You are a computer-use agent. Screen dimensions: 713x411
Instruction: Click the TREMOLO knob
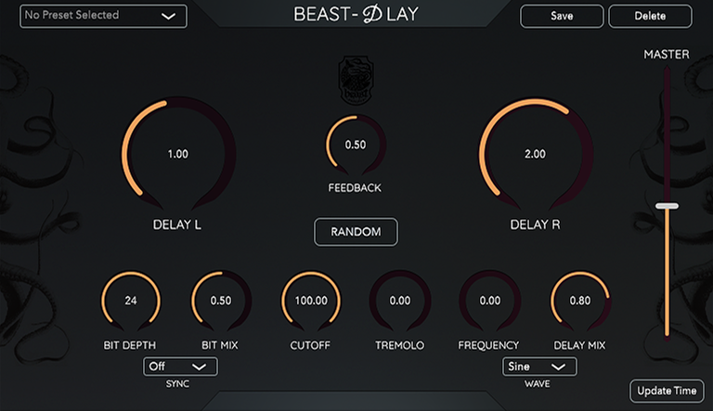point(400,301)
